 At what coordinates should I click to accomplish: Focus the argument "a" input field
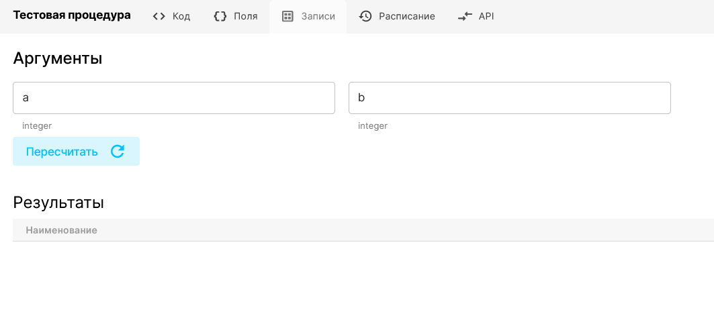point(174,98)
